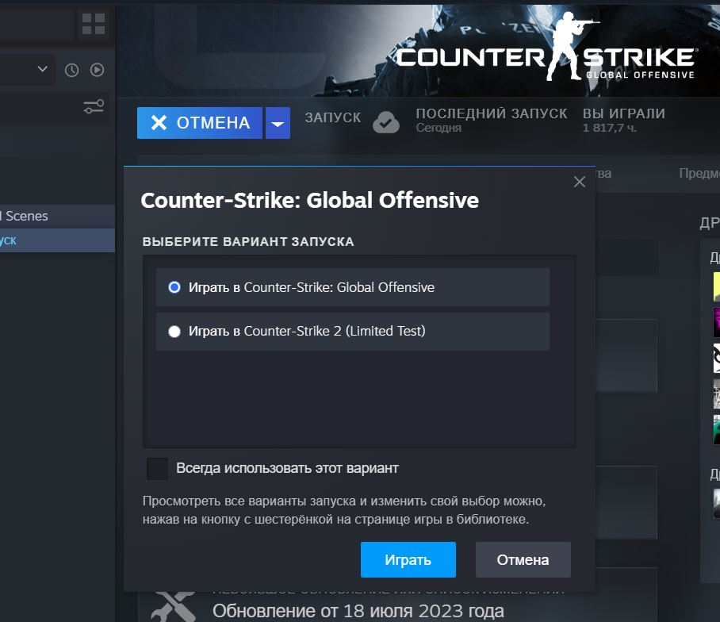Screen dimensions: 720x622
Task: Select the Scenes item in library list
Action: (x=57, y=216)
